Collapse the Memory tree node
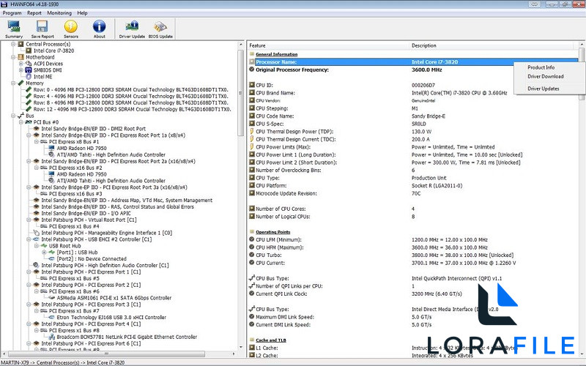Image resolution: width=586 pixels, height=366 pixels. pos(13,83)
